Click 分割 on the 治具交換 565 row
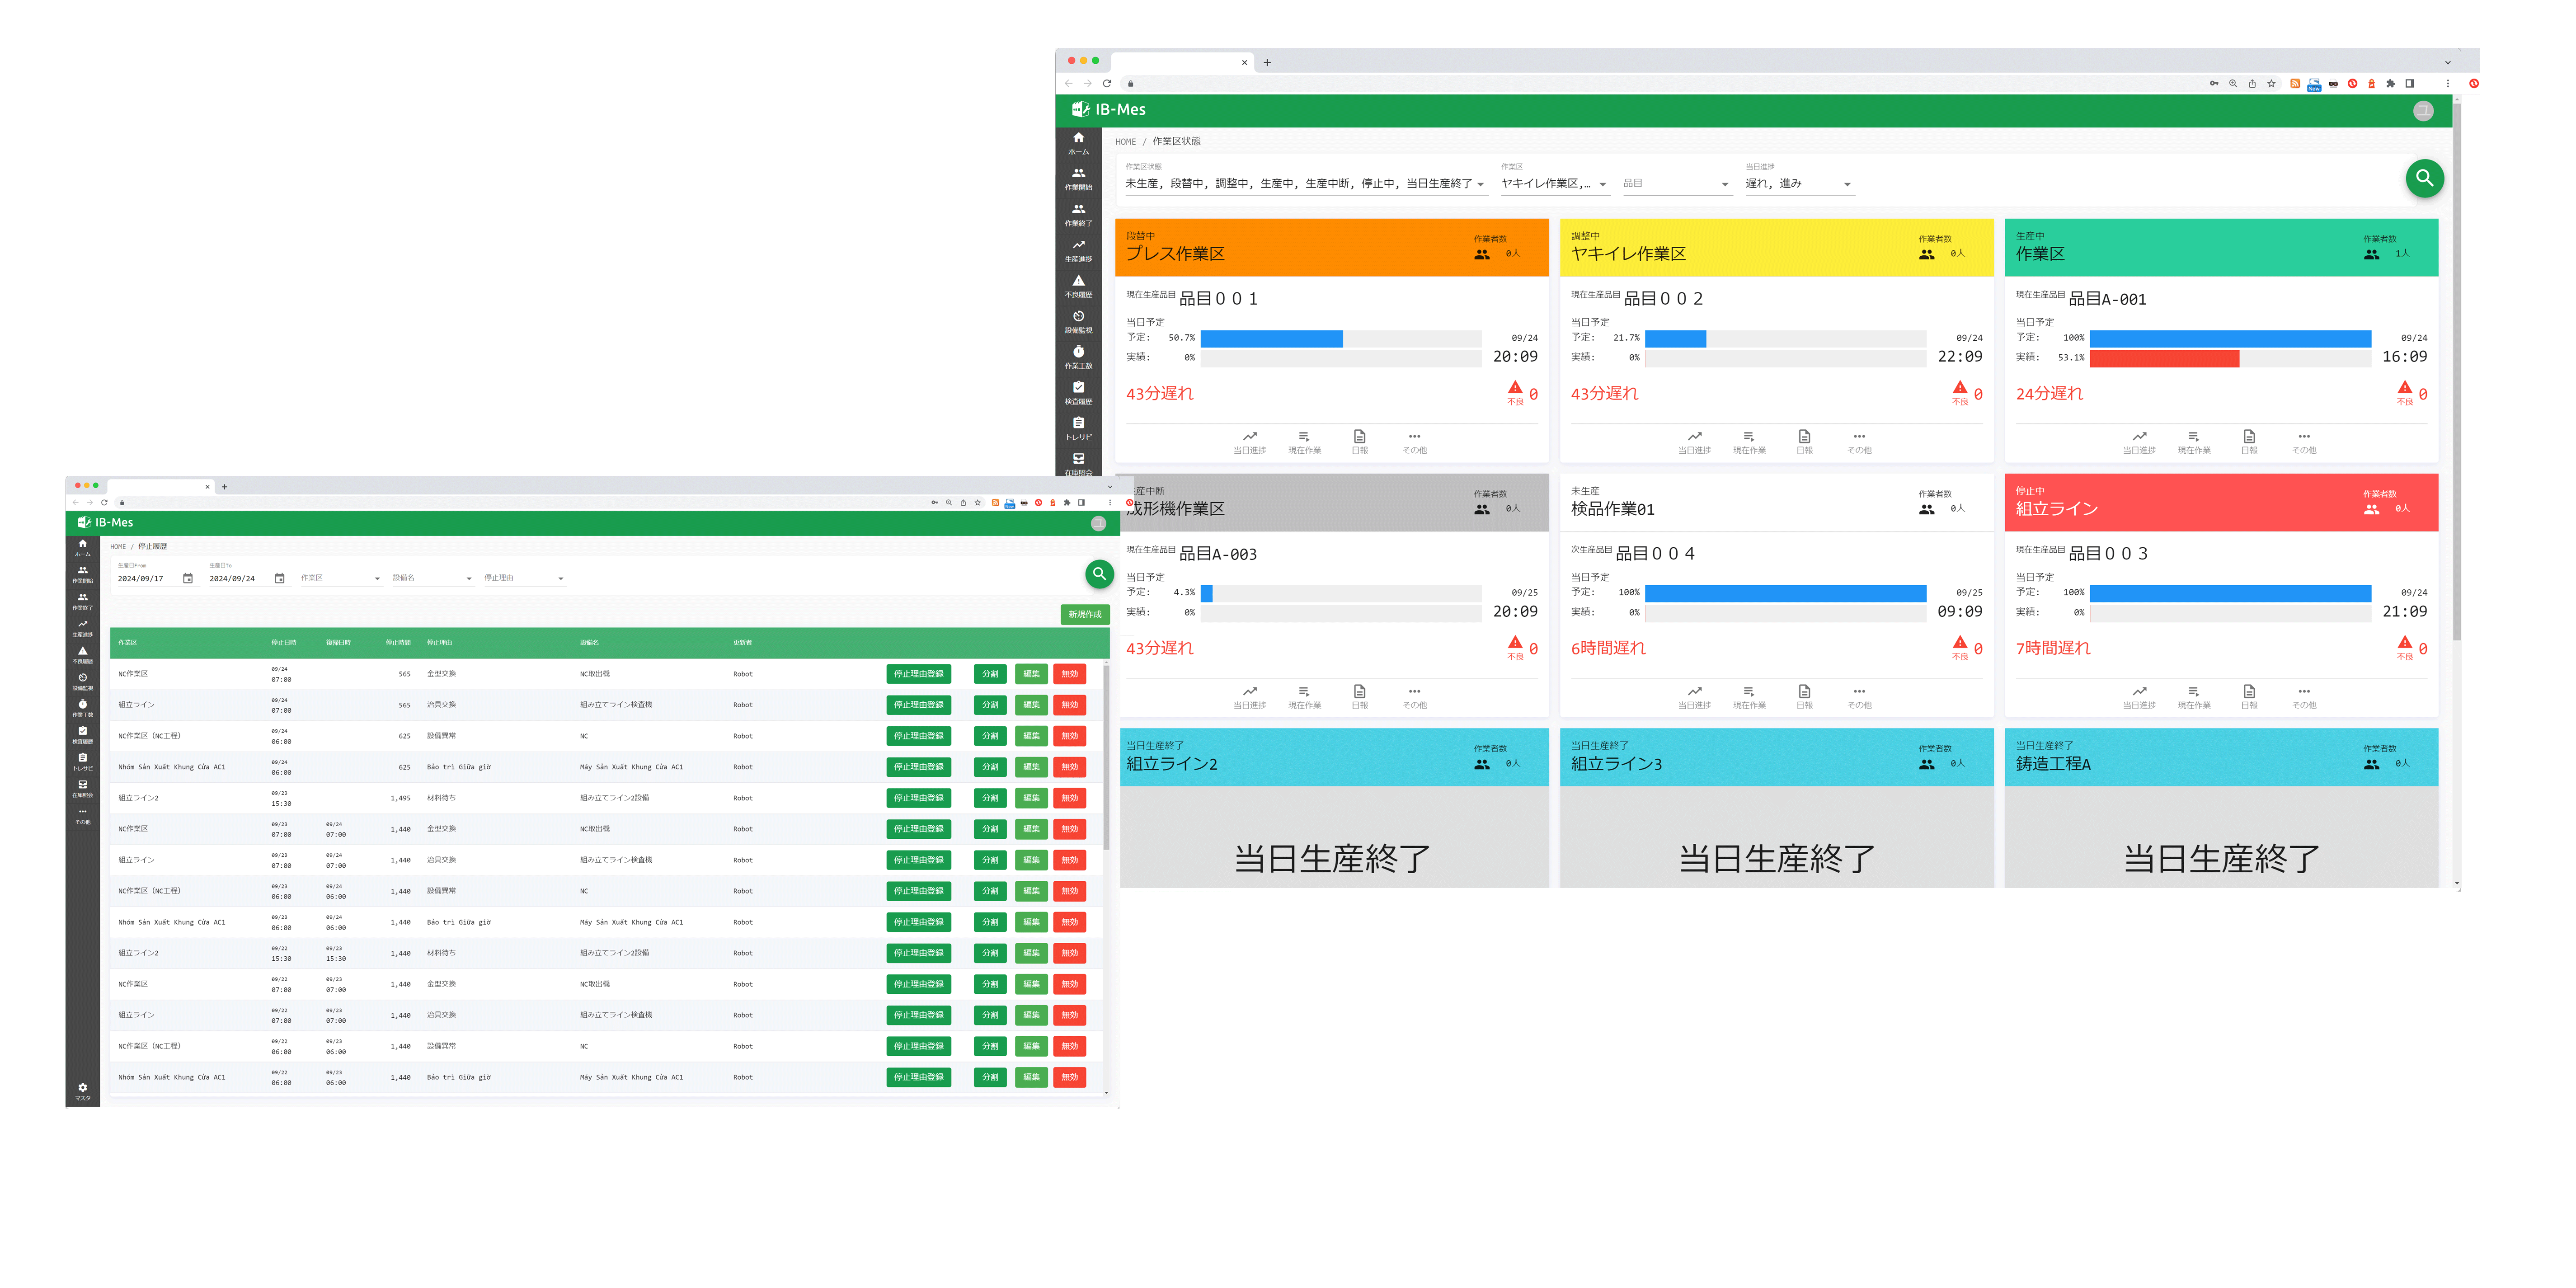The height and width of the screenshot is (1288, 2576). [990, 705]
